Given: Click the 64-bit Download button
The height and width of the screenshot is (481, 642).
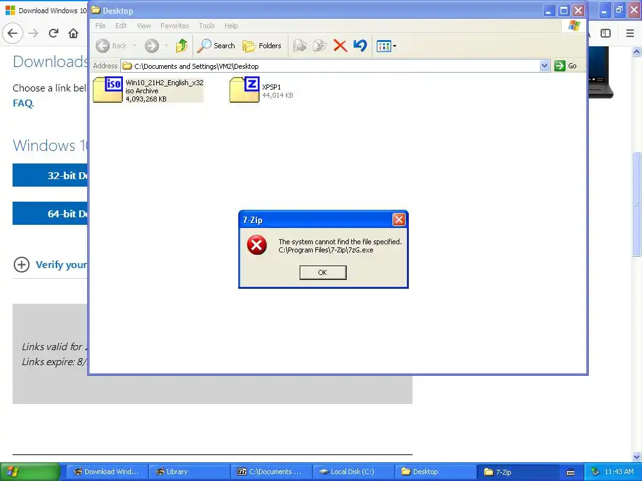Looking at the screenshot, I should pyautogui.click(x=50, y=214).
